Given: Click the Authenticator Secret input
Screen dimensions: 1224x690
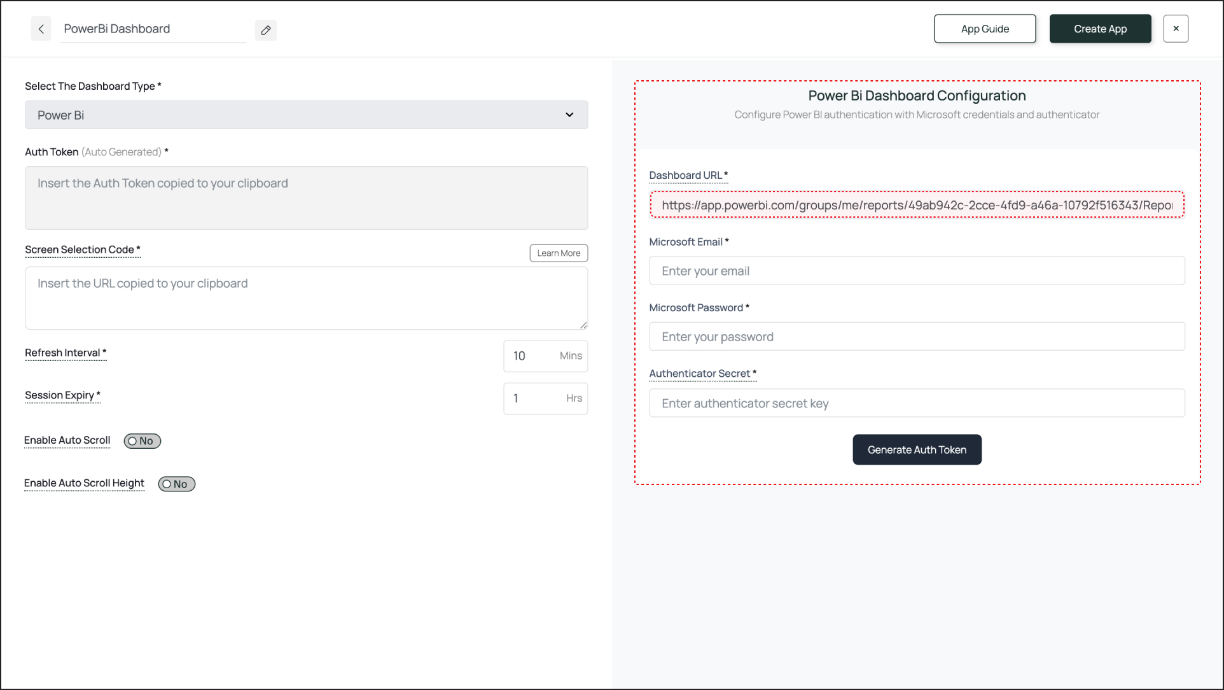Looking at the screenshot, I should coord(916,404).
